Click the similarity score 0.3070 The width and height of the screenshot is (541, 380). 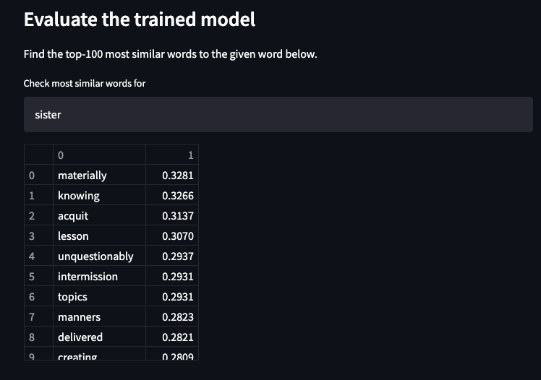click(172, 236)
